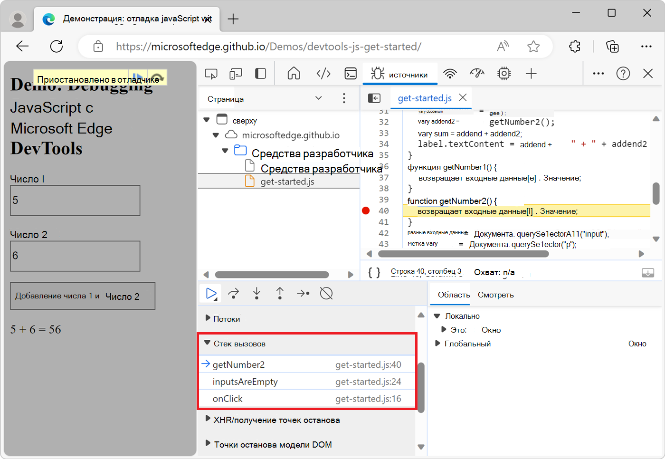Open the Performance tool gauge icon

pyautogui.click(x=477, y=73)
